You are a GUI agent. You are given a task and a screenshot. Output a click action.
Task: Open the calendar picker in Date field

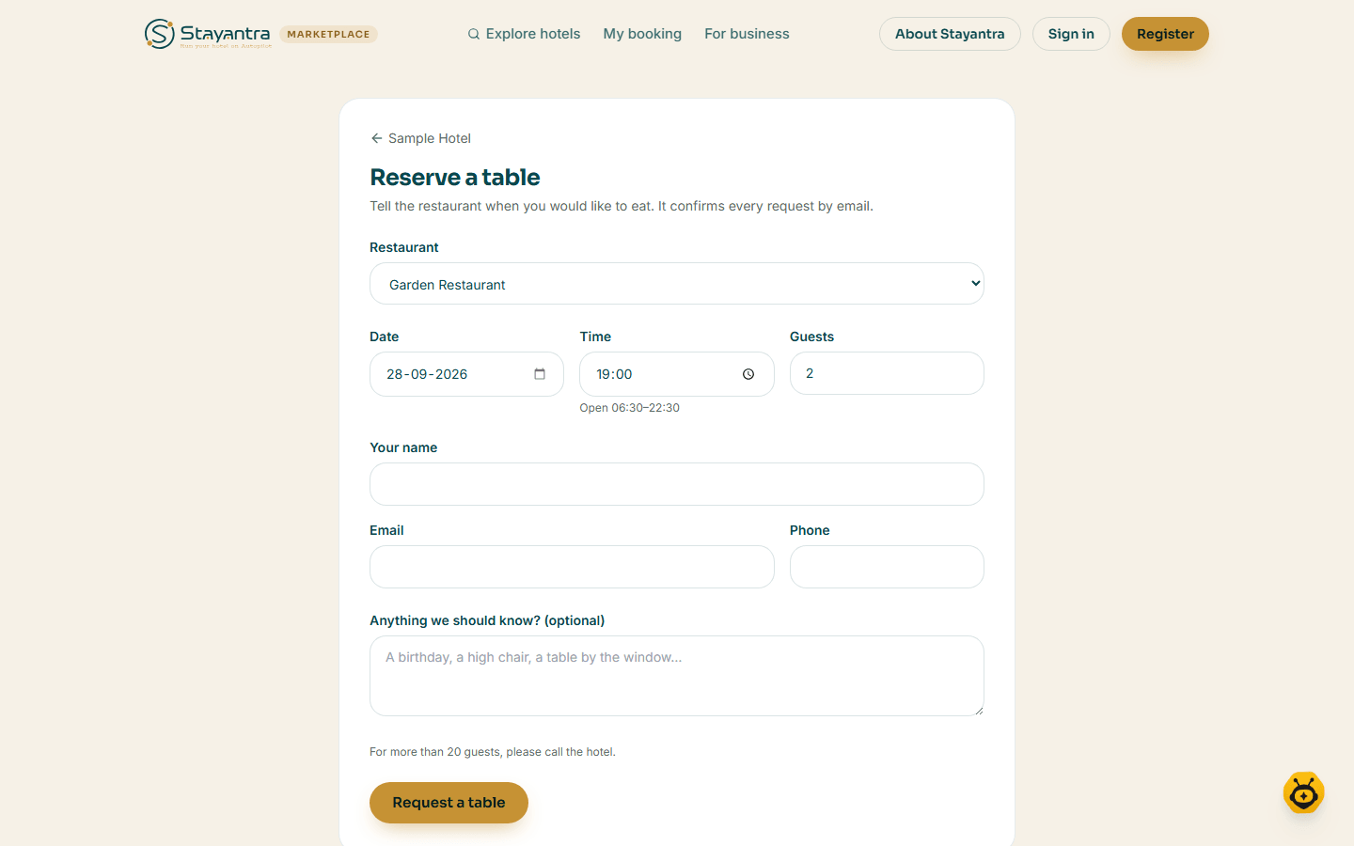[x=540, y=374]
